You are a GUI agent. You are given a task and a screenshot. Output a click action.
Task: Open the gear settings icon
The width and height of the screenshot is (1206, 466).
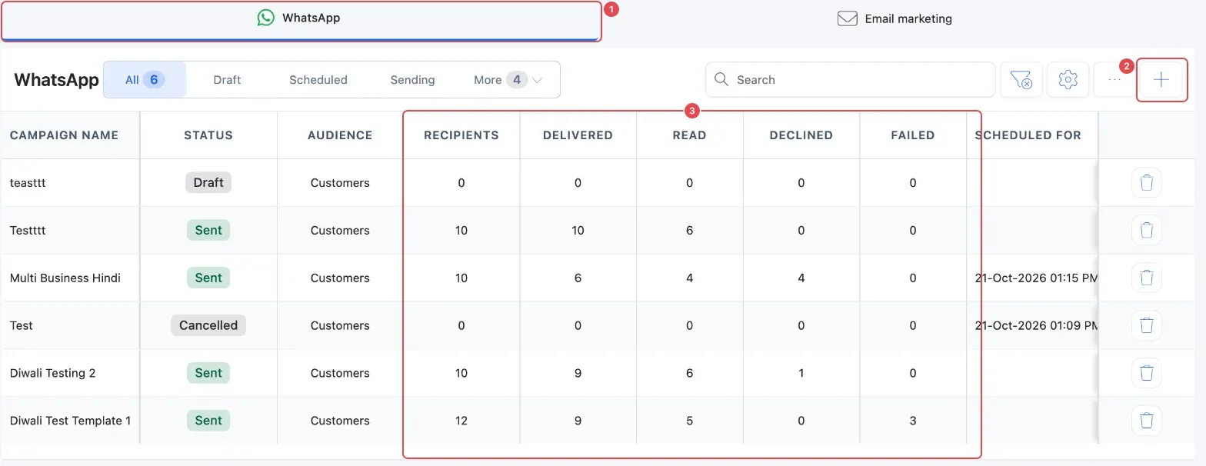tap(1068, 79)
